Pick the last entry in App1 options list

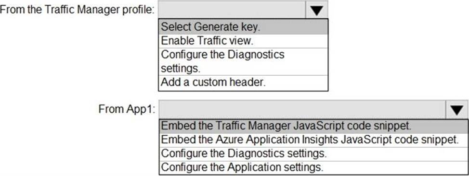coord(313,168)
